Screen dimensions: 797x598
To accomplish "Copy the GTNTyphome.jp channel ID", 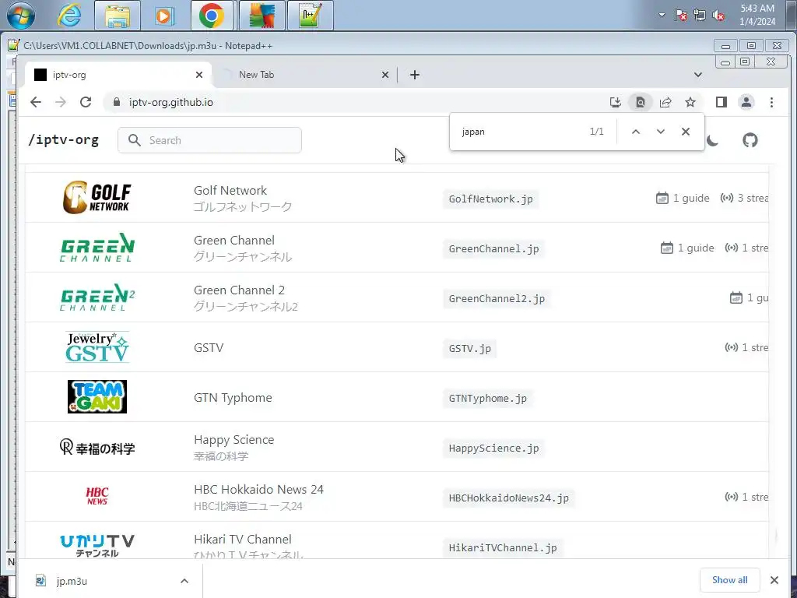I will pos(487,398).
